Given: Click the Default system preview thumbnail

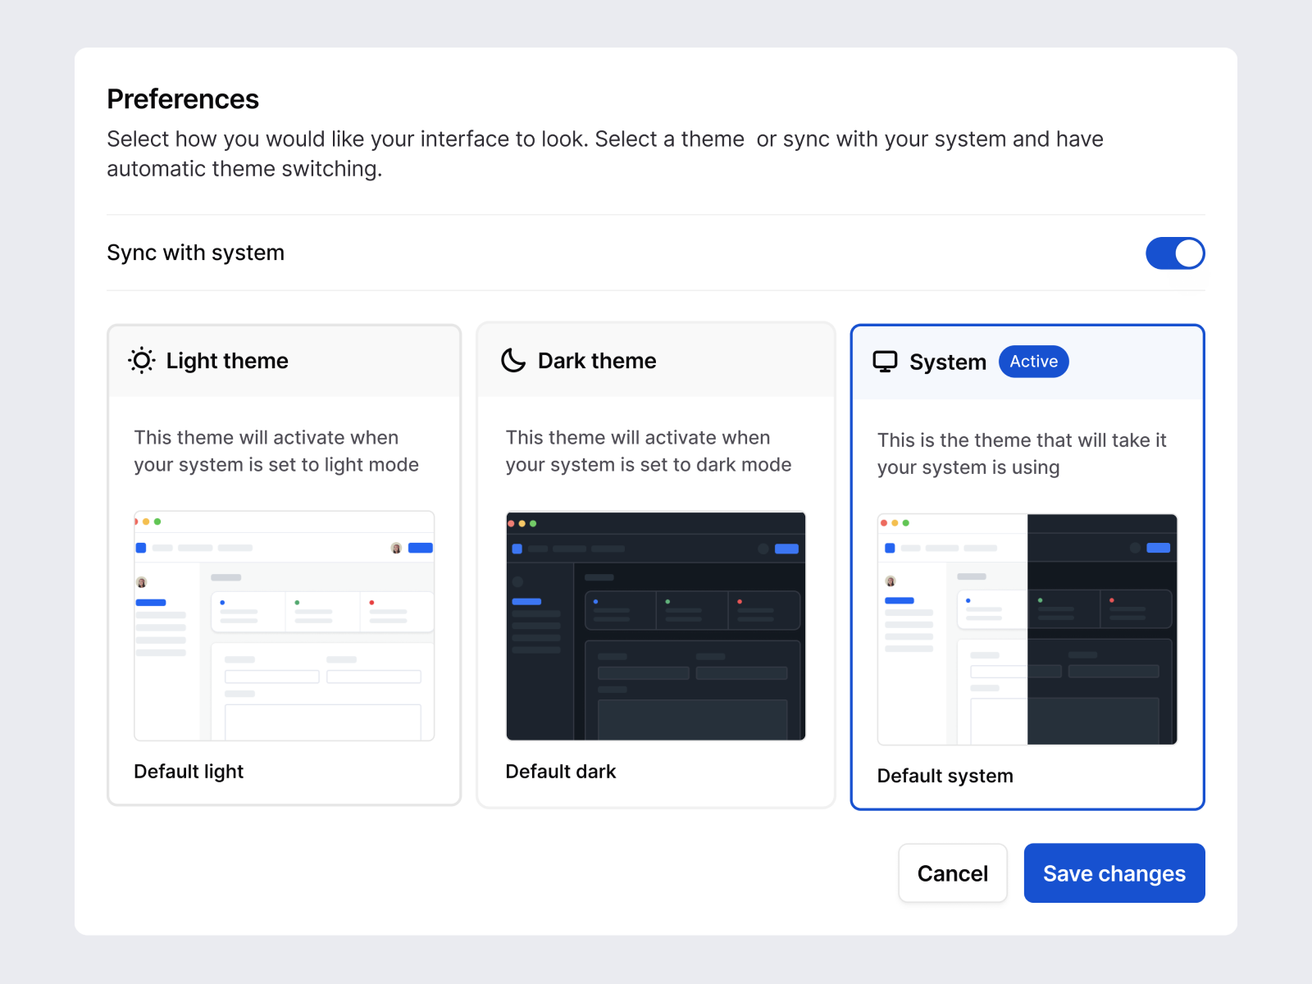Looking at the screenshot, I should click(x=1027, y=630).
